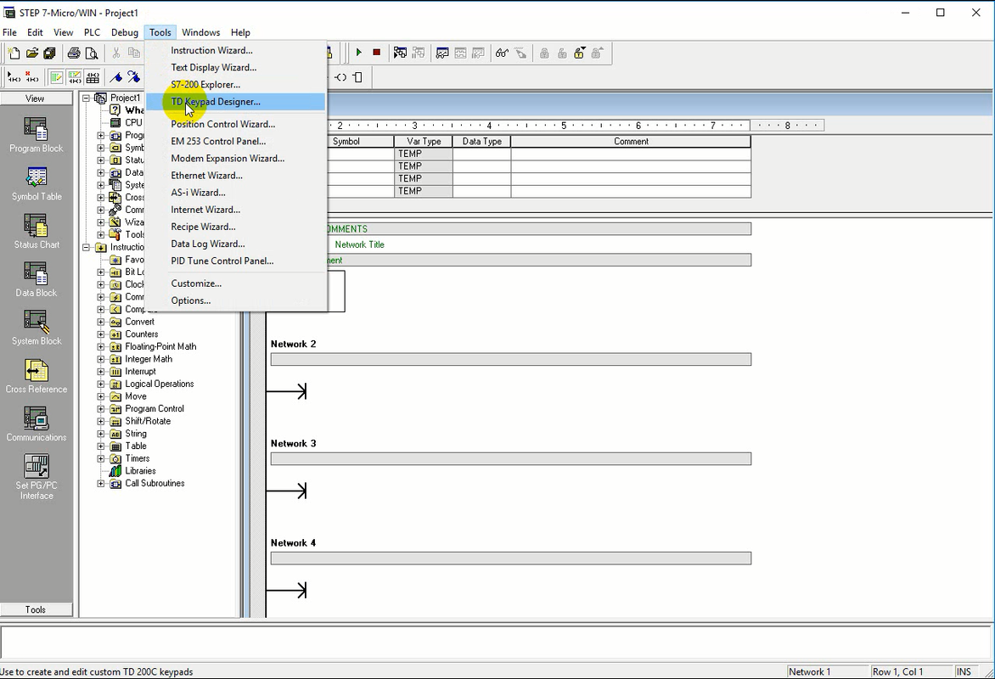Image resolution: width=995 pixels, height=679 pixels.
Task: Toggle POU comments display icon
Action: point(57,77)
